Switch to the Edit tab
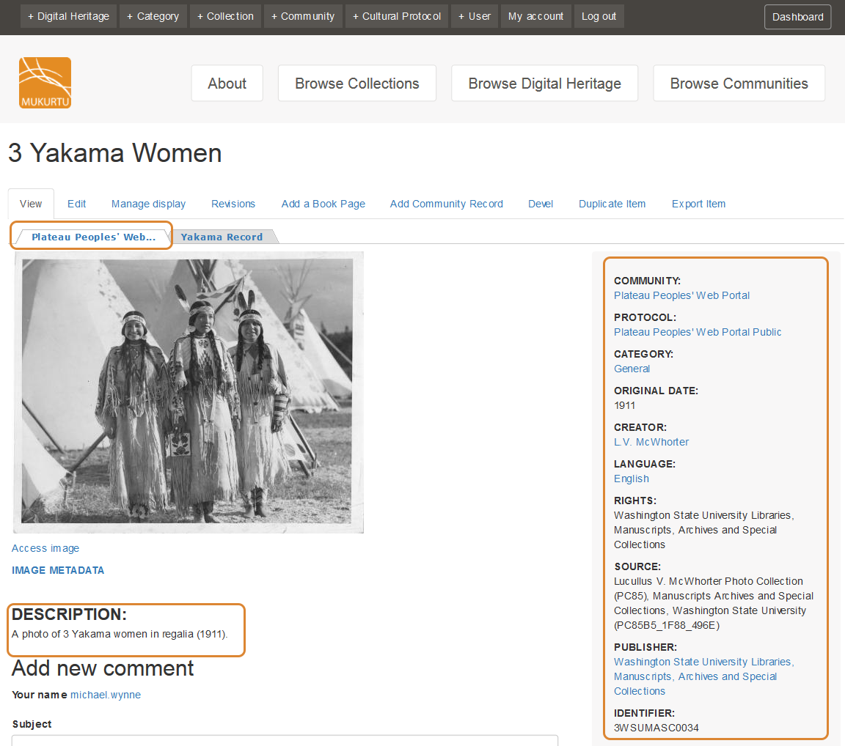Image resolution: width=845 pixels, height=746 pixels. click(76, 204)
